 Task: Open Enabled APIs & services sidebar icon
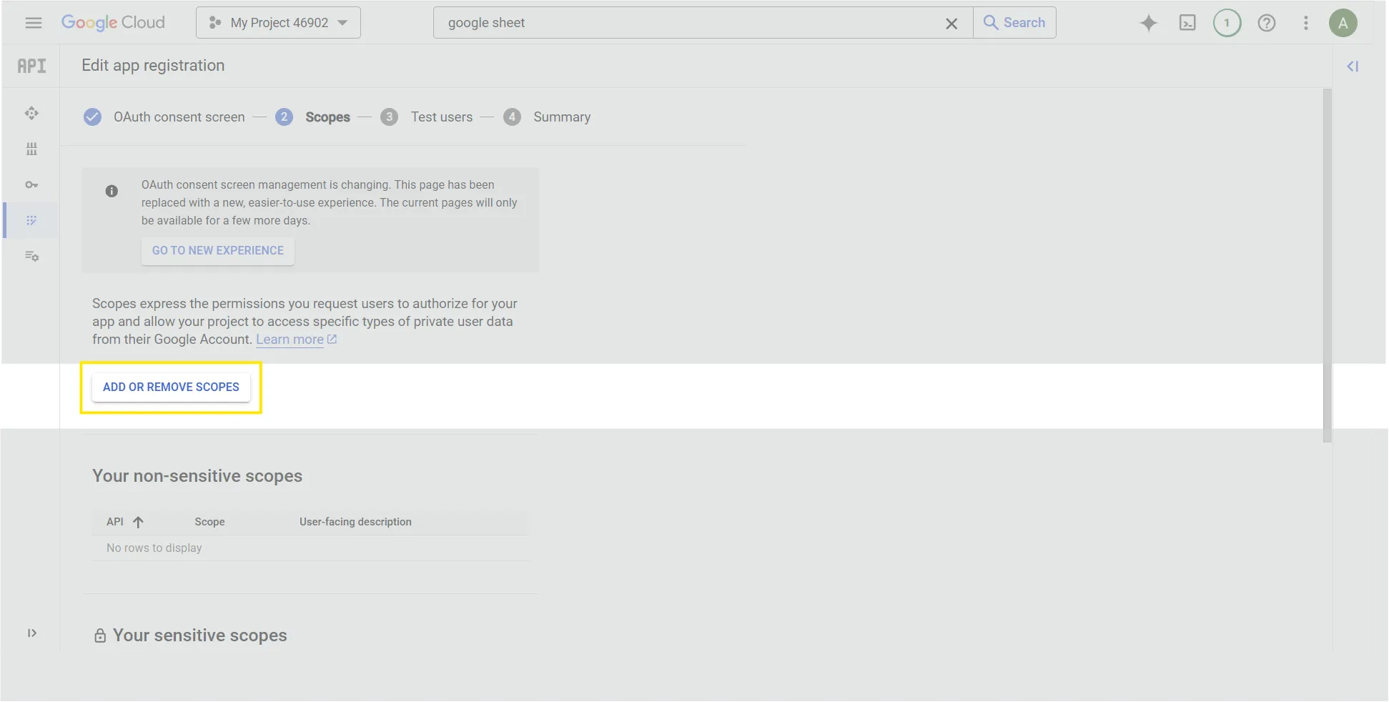coord(31,113)
